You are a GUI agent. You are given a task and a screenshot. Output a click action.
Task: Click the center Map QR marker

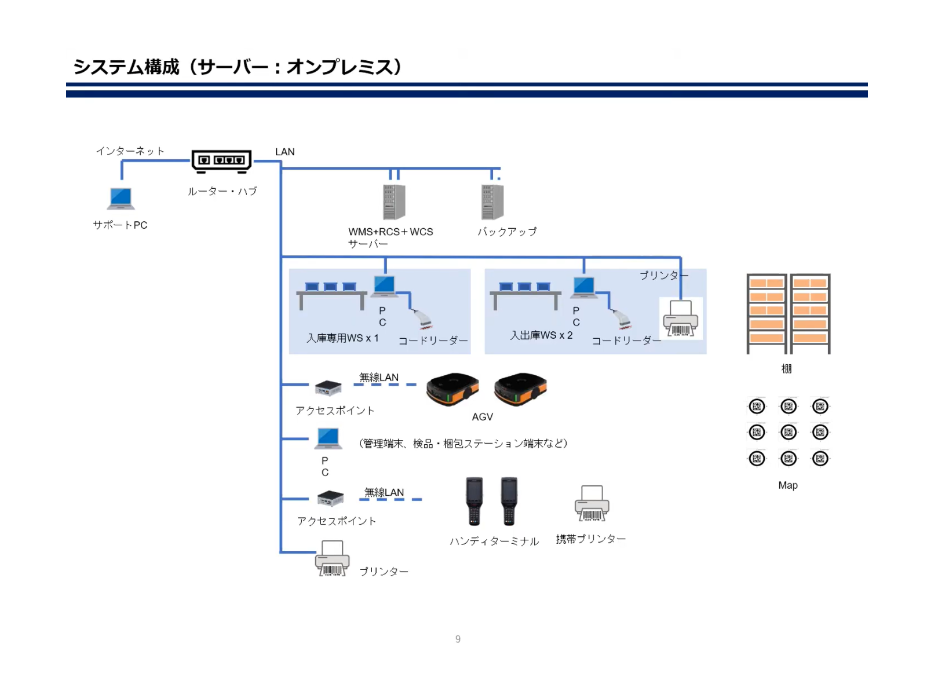pos(788,432)
